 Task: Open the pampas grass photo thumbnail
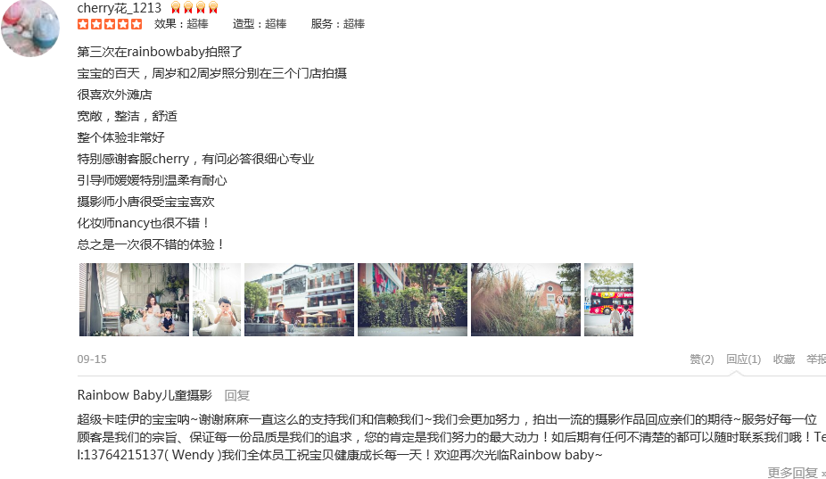click(525, 300)
